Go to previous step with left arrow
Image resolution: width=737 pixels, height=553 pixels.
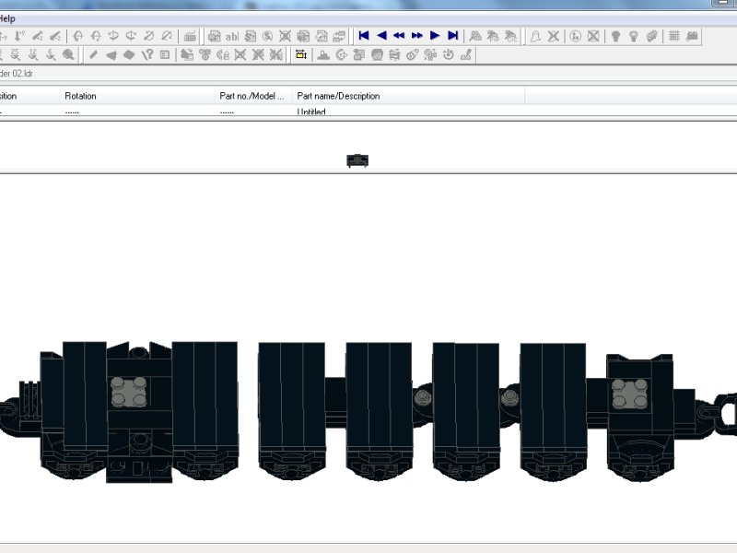(x=381, y=36)
